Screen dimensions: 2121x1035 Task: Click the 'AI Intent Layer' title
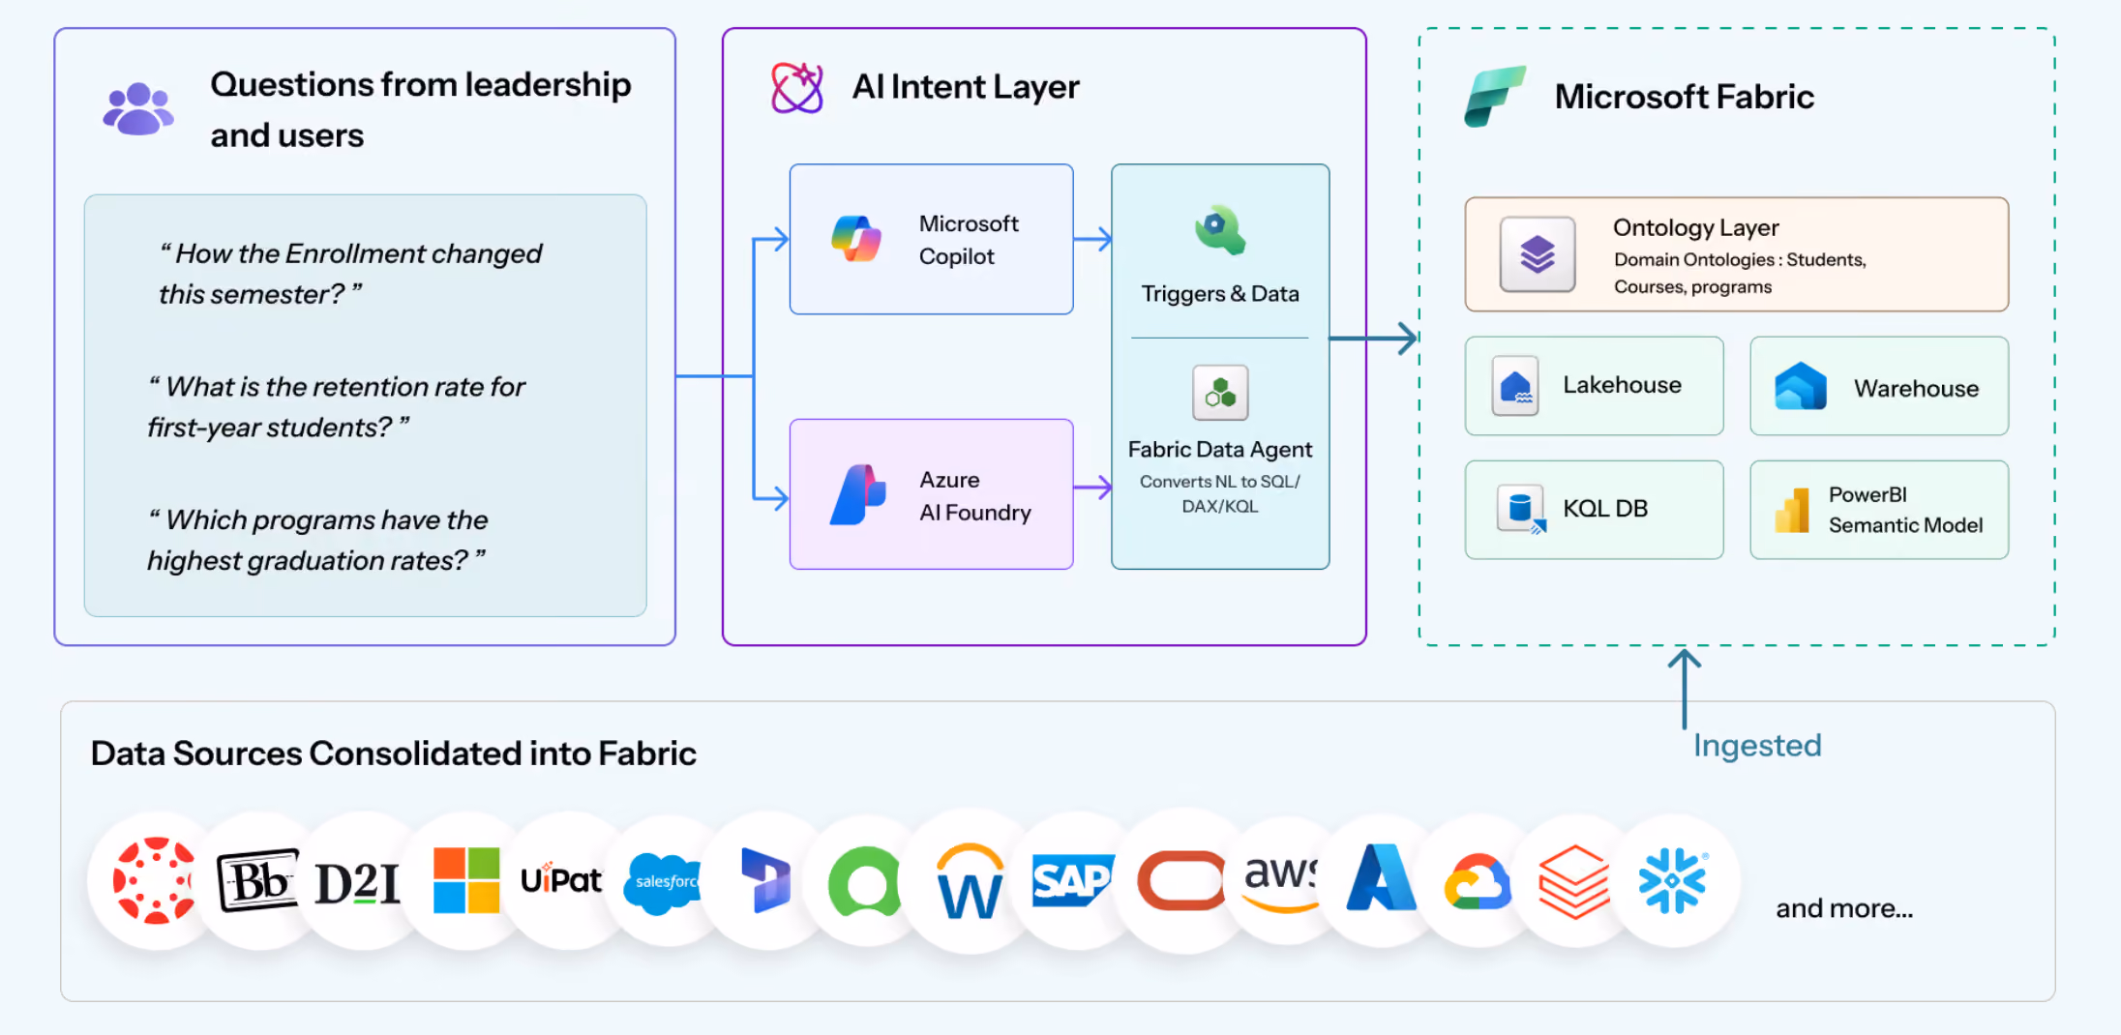click(965, 87)
